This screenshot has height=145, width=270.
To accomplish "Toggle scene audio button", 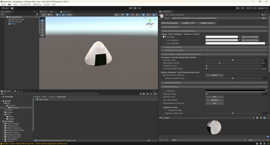I will [132, 15].
